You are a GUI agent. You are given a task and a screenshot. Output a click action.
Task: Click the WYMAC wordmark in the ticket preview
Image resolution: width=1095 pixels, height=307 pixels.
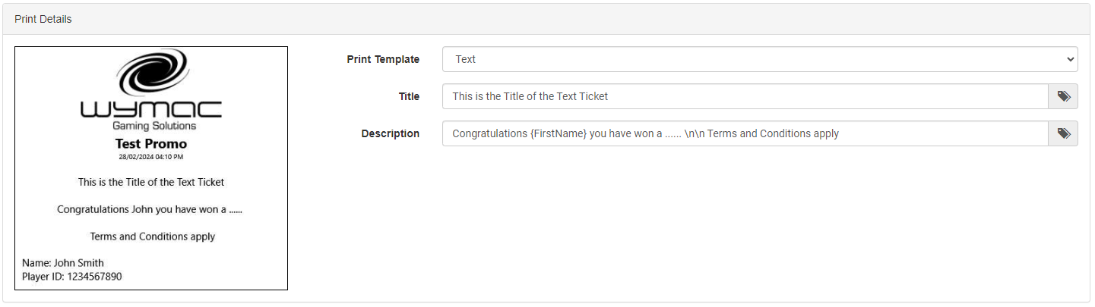click(151, 108)
